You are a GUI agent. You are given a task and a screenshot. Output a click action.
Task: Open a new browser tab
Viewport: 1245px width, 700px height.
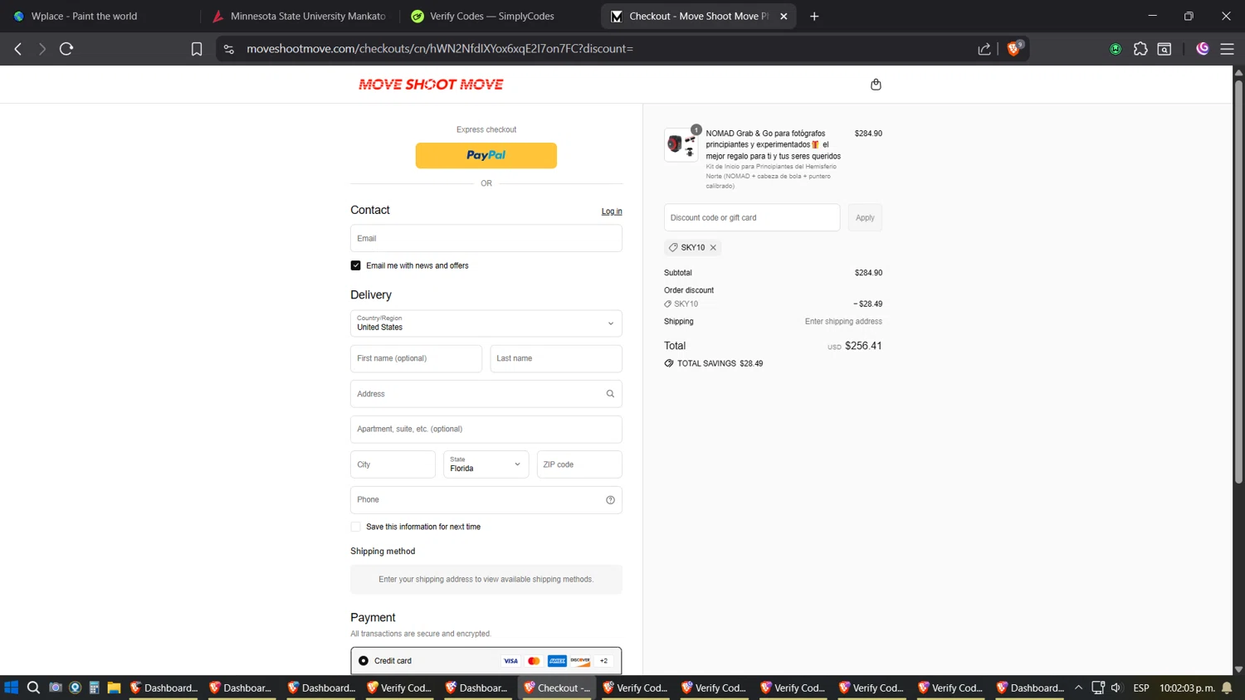pyautogui.click(x=814, y=16)
